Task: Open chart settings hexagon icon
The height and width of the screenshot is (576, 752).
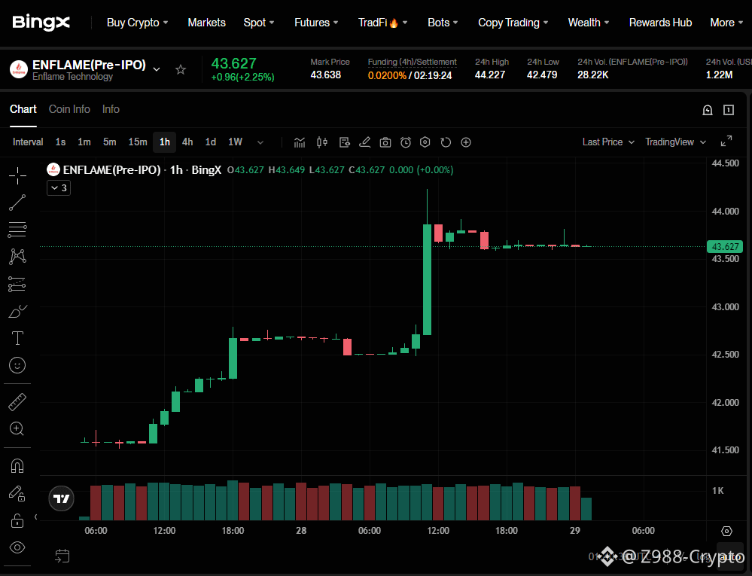Action: coord(425,142)
